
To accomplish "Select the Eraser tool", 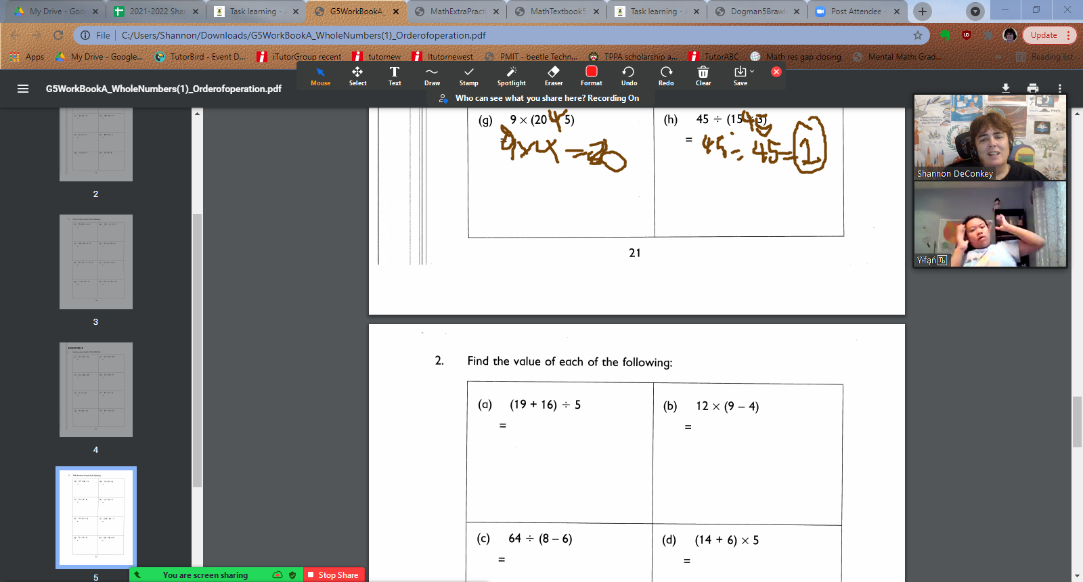I will [x=554, y=76].
